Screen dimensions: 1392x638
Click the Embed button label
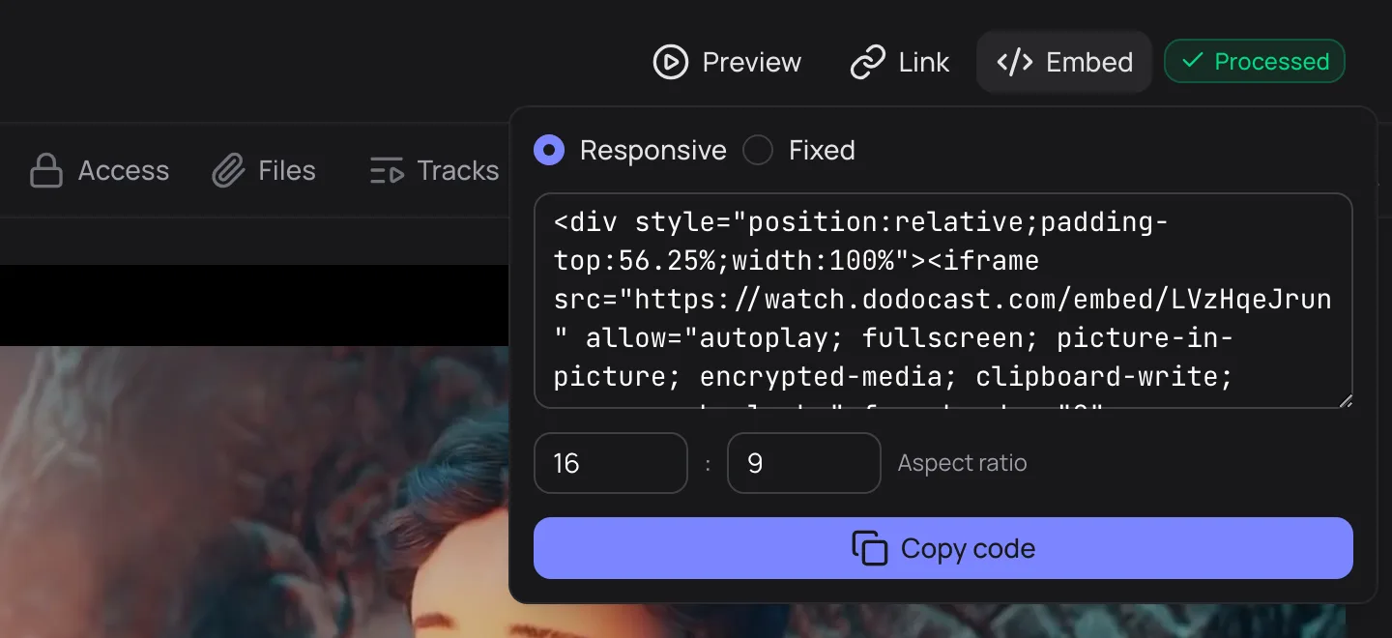tap(1089, 62)
